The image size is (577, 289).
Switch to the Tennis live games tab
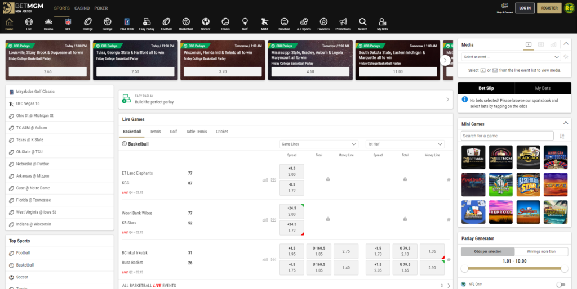[x=156, y=132]
